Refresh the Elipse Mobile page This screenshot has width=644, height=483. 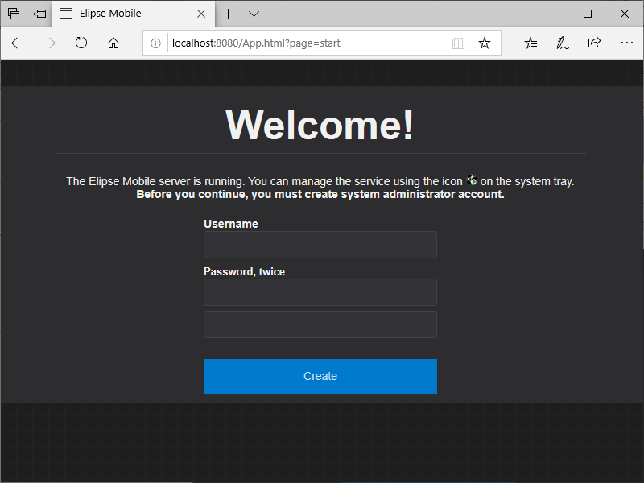click(81, 43)
